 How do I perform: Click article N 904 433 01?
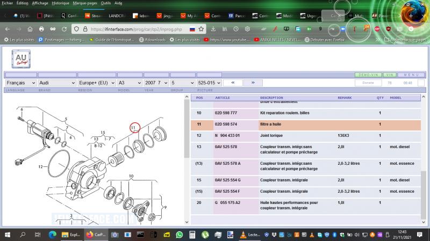click(x=227, y=136)
